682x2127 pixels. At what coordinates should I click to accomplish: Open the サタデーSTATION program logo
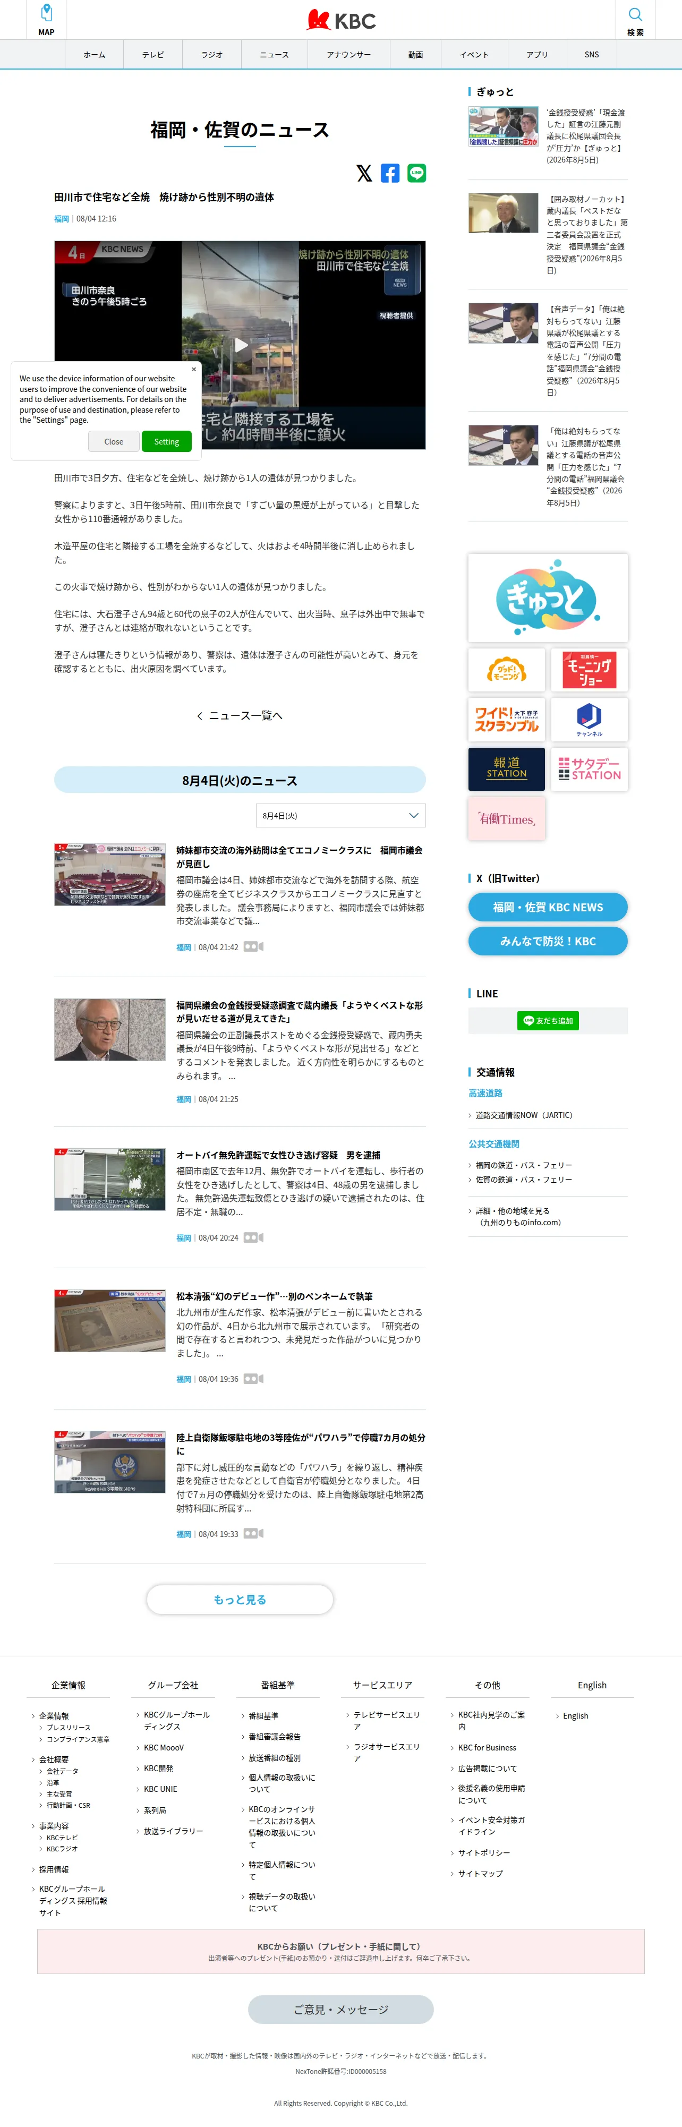590,768
